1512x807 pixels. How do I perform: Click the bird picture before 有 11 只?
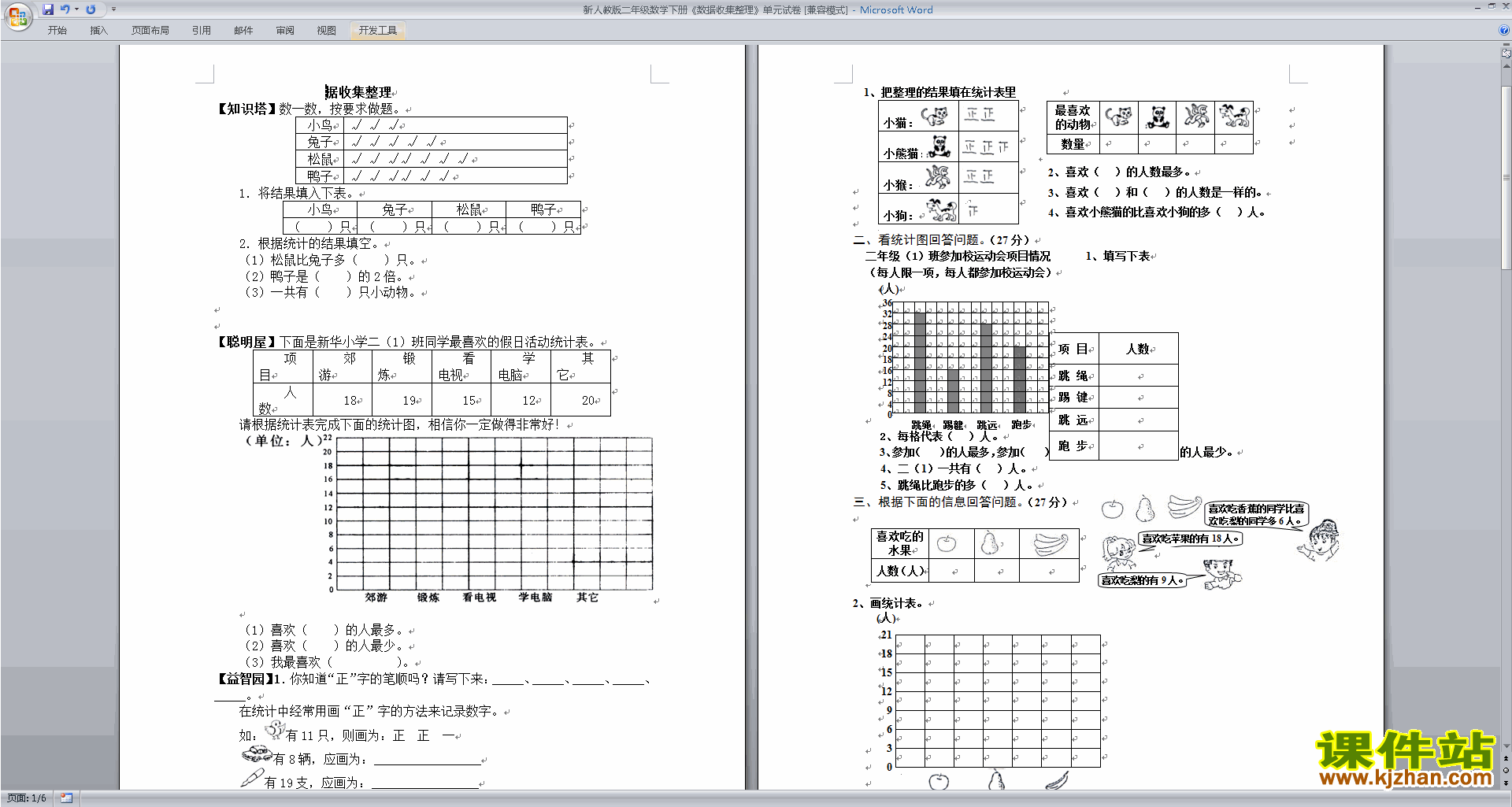click(275, 731)
